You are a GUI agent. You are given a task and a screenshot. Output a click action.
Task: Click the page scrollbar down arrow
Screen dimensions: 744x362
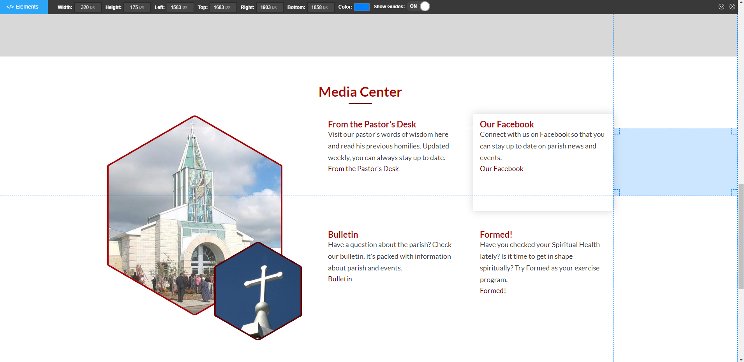740,359
